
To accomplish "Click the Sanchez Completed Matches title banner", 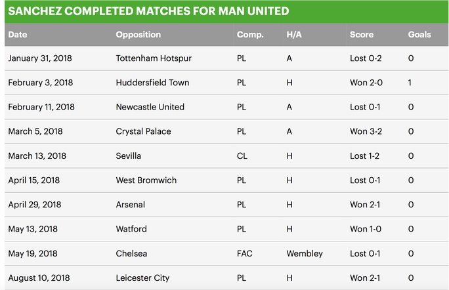I will tap(226, 12).
